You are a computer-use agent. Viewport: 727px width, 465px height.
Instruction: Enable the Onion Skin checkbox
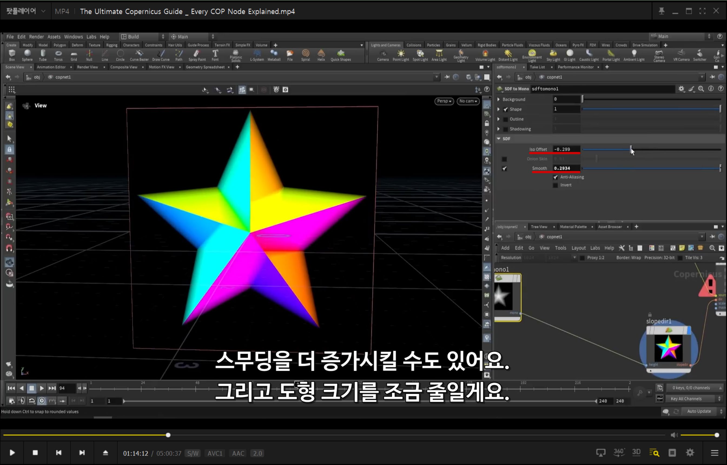point(504,159)
